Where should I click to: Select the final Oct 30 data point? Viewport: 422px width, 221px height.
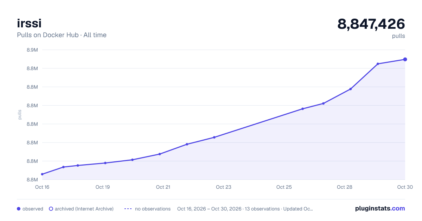click(405, 59)
